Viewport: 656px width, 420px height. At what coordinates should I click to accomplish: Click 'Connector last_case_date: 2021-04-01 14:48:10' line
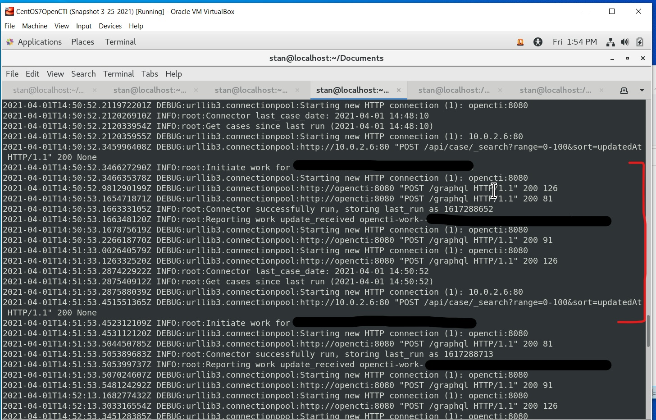click(216, 116)
